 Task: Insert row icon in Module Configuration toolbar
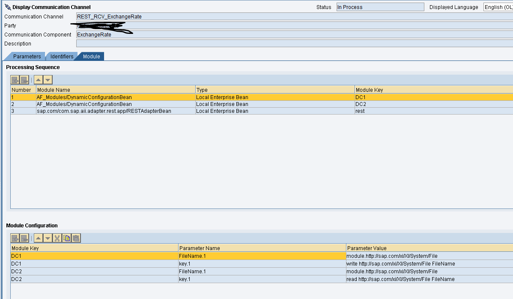coord(15,238)
